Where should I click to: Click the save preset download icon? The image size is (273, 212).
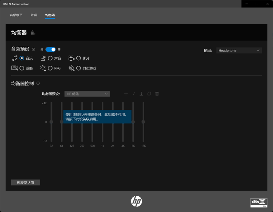(141, 94)
